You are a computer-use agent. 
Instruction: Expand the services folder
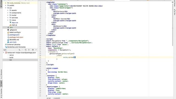pos(8,18)
